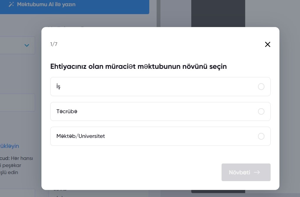300x197 pixels.
Task: Collapse the left-side selector using its chevron
Action: (27, 45)
